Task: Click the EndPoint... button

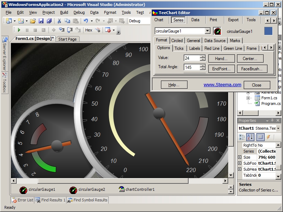Action: (x=221, y=69)
